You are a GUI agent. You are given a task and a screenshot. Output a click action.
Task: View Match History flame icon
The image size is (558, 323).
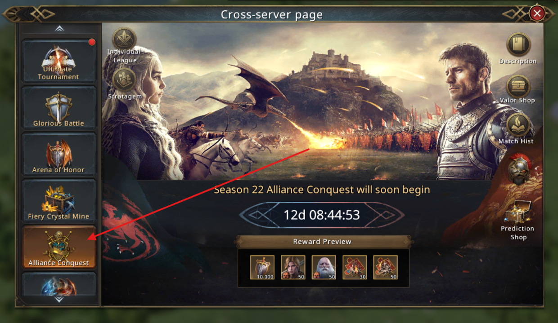pos(518,125)
